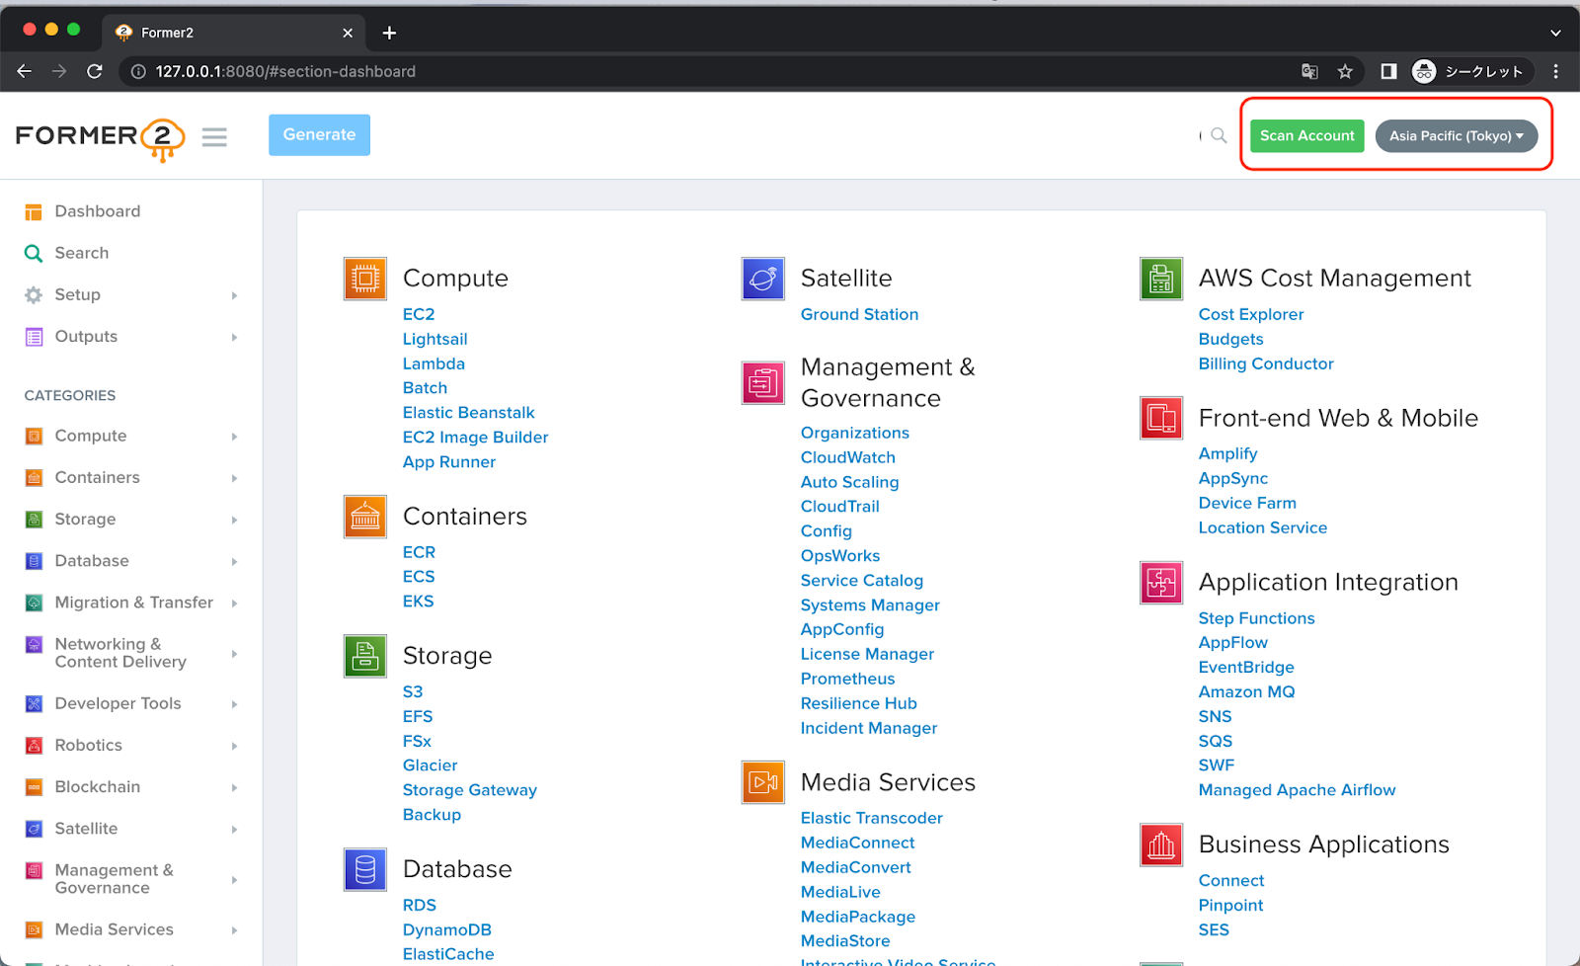Click the pink Application Integration icon
The height and width of the screenshot is (966, 1580).
coord(1160,582)
